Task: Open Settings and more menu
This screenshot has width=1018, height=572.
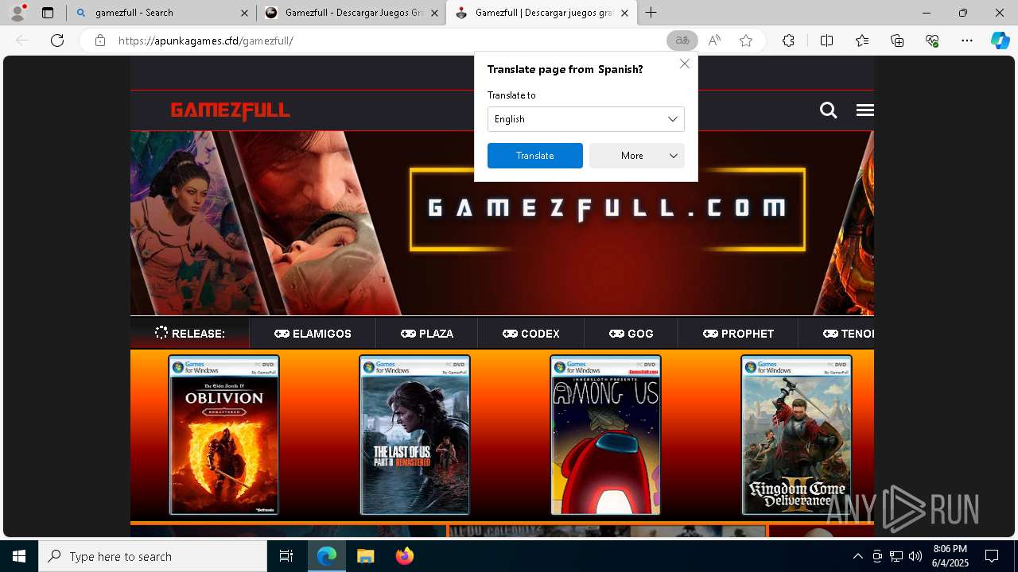Action: point(967,41)
